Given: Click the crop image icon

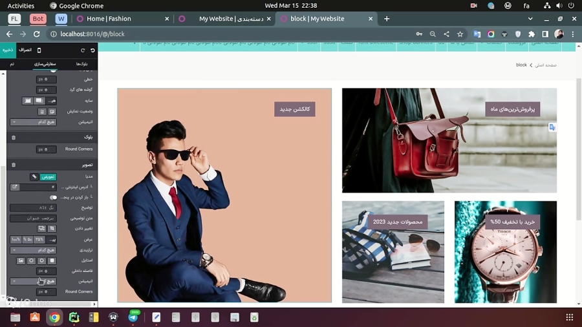Looking at the screenshot, I should click(x=52, y=229).
